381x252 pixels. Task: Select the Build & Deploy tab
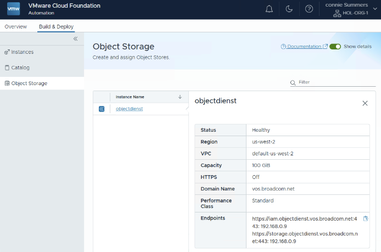click(x=56, y=26)
